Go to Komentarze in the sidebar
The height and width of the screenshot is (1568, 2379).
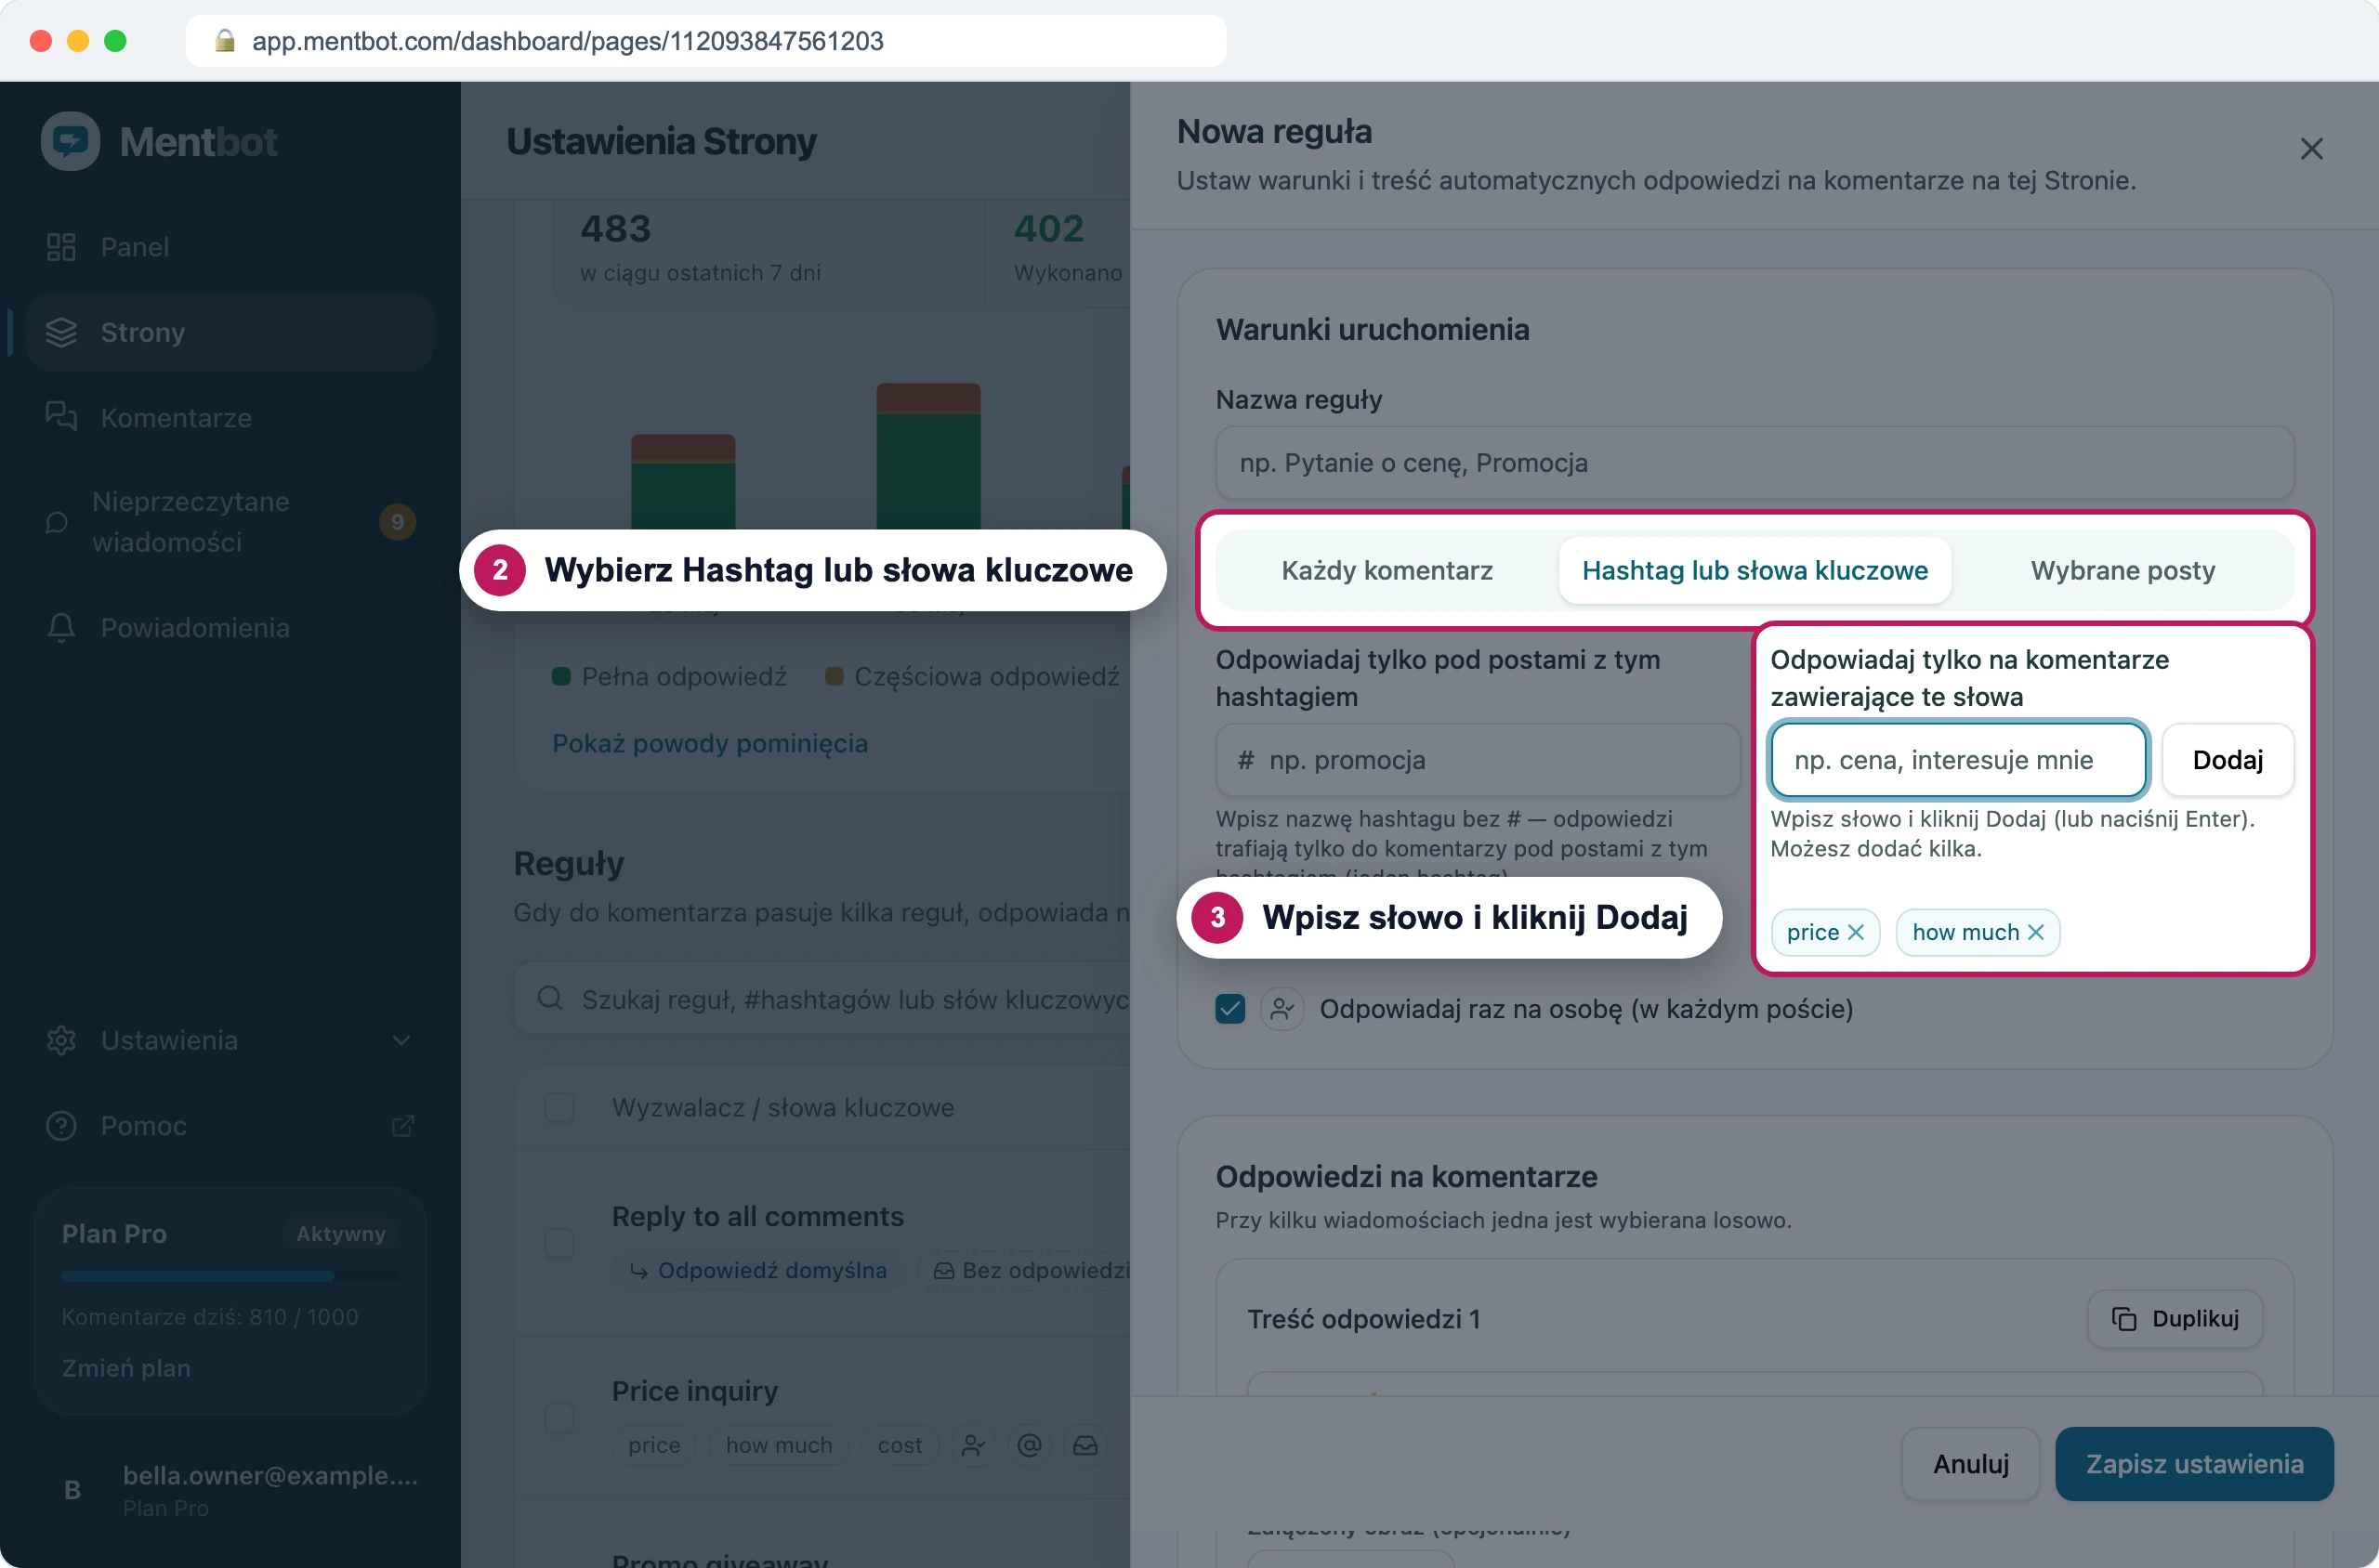230,418
